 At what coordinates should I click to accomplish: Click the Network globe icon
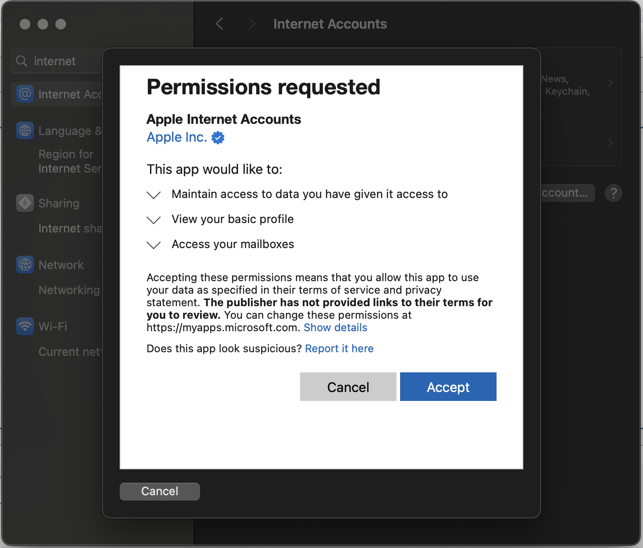click(x=25, y=265)
